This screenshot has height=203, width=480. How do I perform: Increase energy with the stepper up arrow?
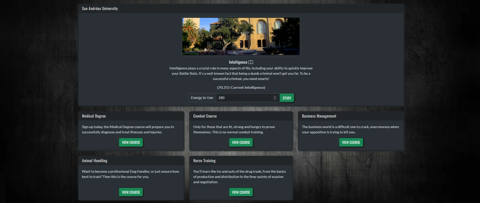pyautogui.click(x=275, y=96)
